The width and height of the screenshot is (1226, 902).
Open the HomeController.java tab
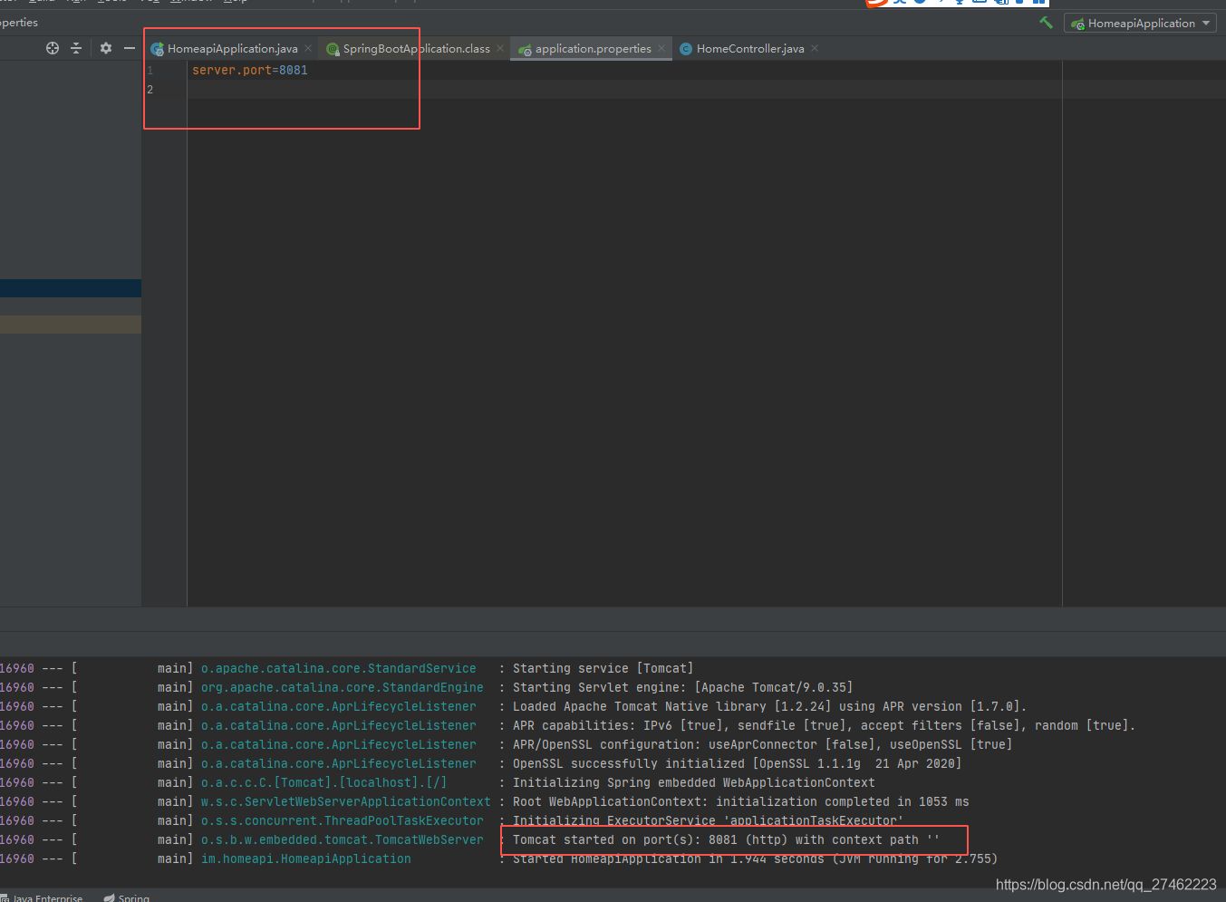tap(750, 49)
